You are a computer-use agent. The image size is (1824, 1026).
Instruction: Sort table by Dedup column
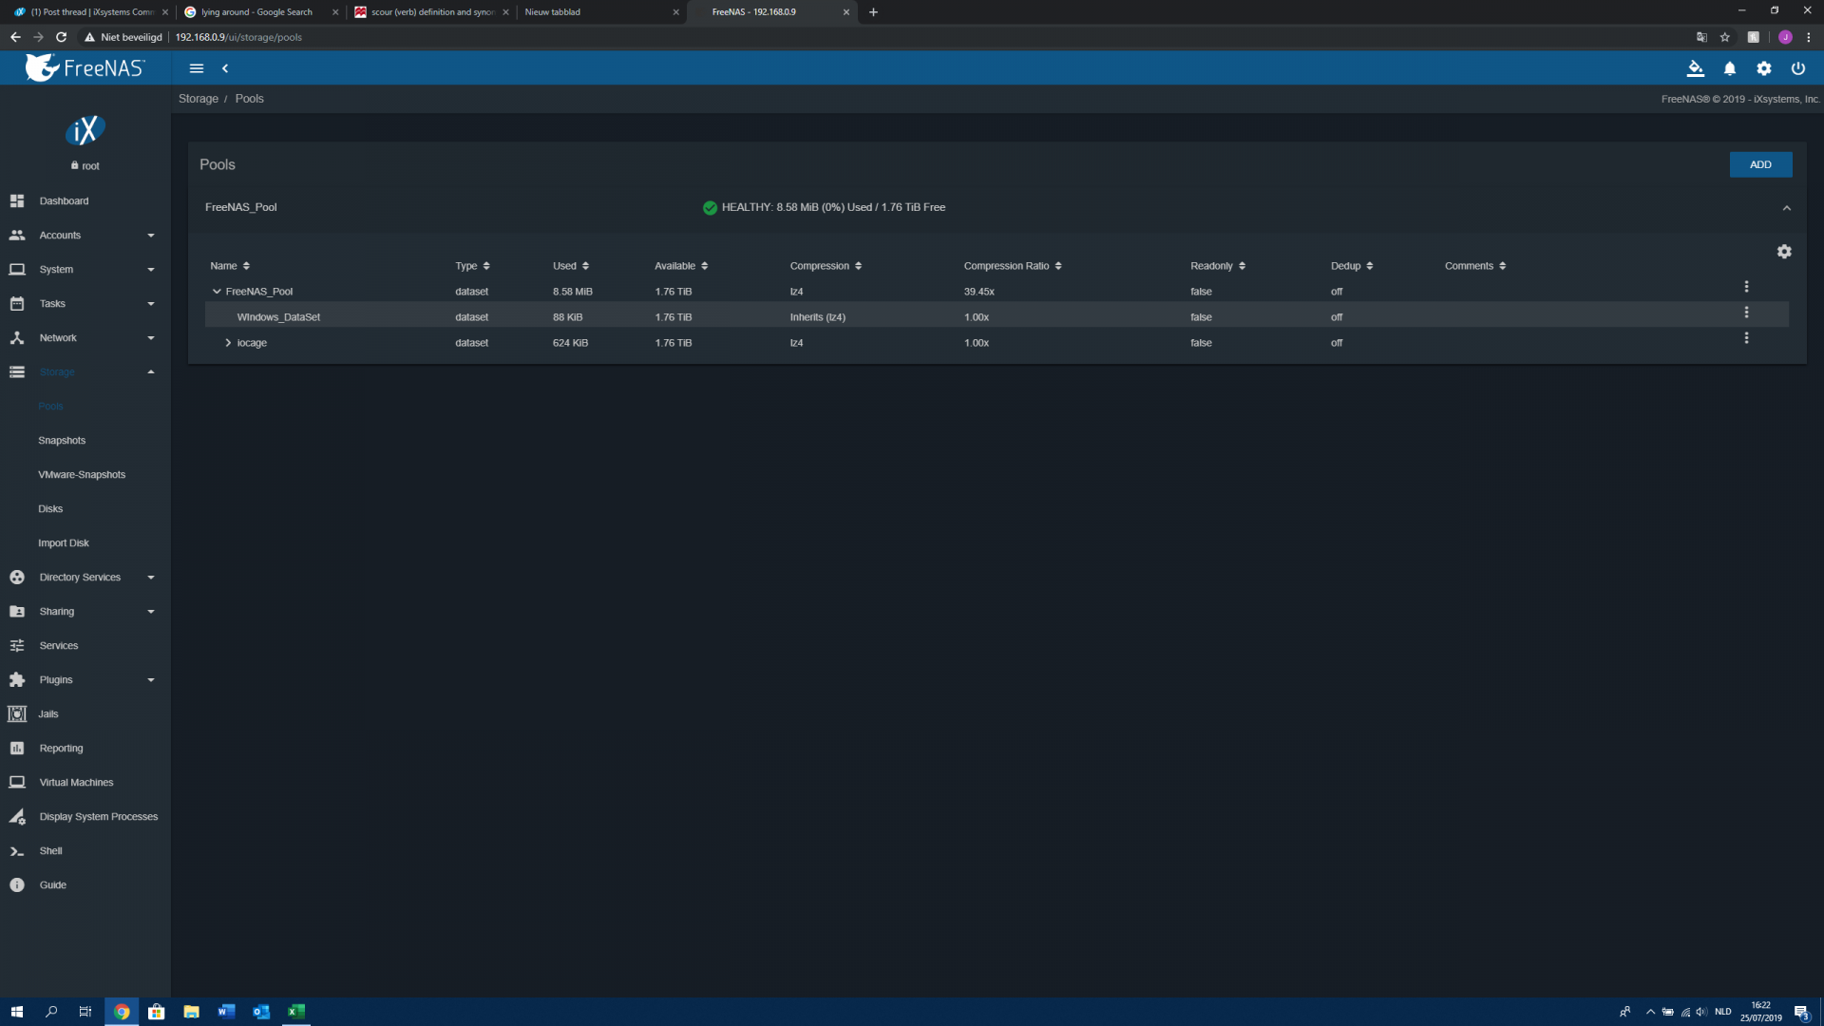click(1352, 266)
